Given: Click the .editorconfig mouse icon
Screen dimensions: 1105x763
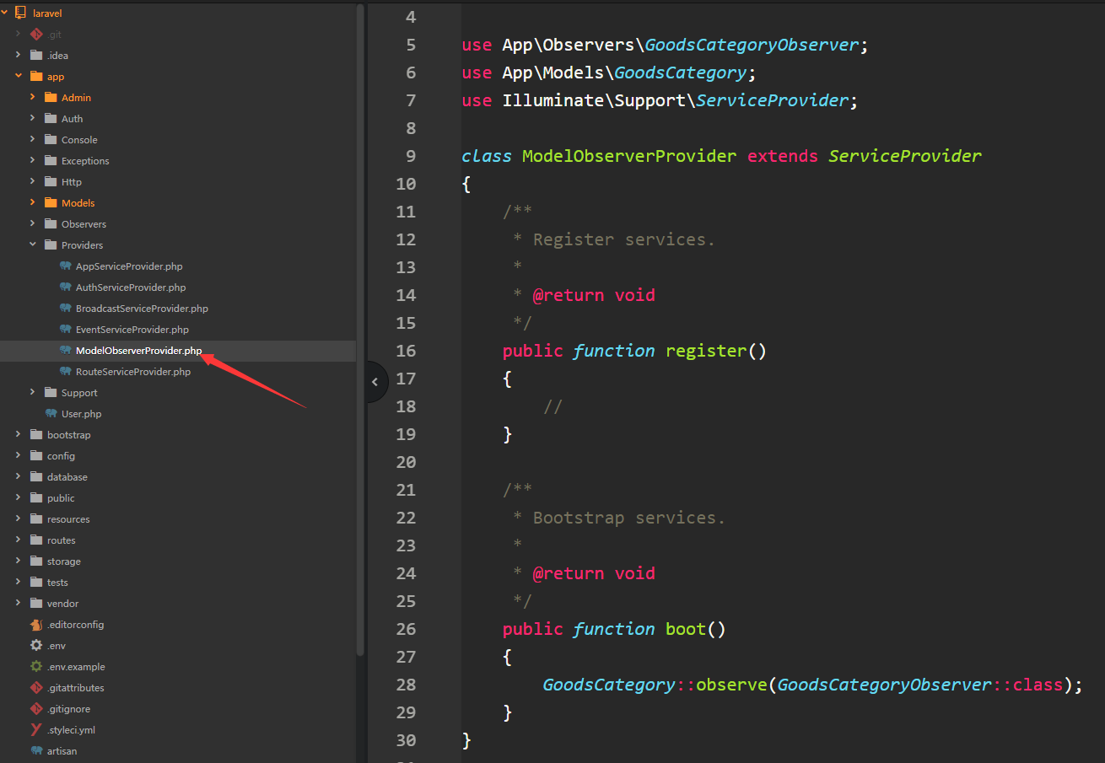Looking at the screenshot, I should (x=35, y=625).
